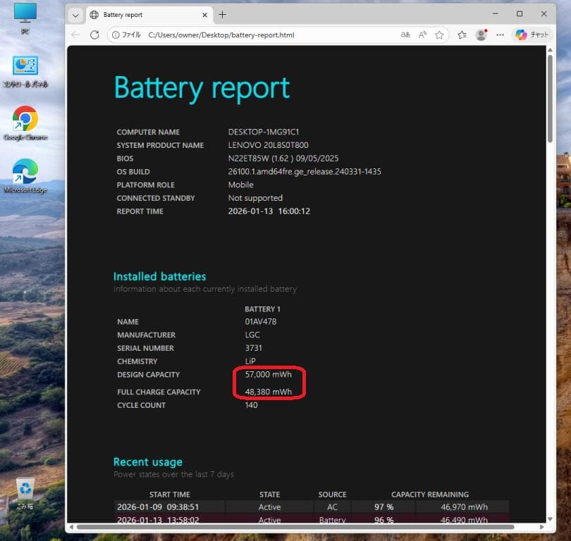Viewport: 571px width, 541px height.
Task: Click the back navigation arrow
Action: [75, 35]
